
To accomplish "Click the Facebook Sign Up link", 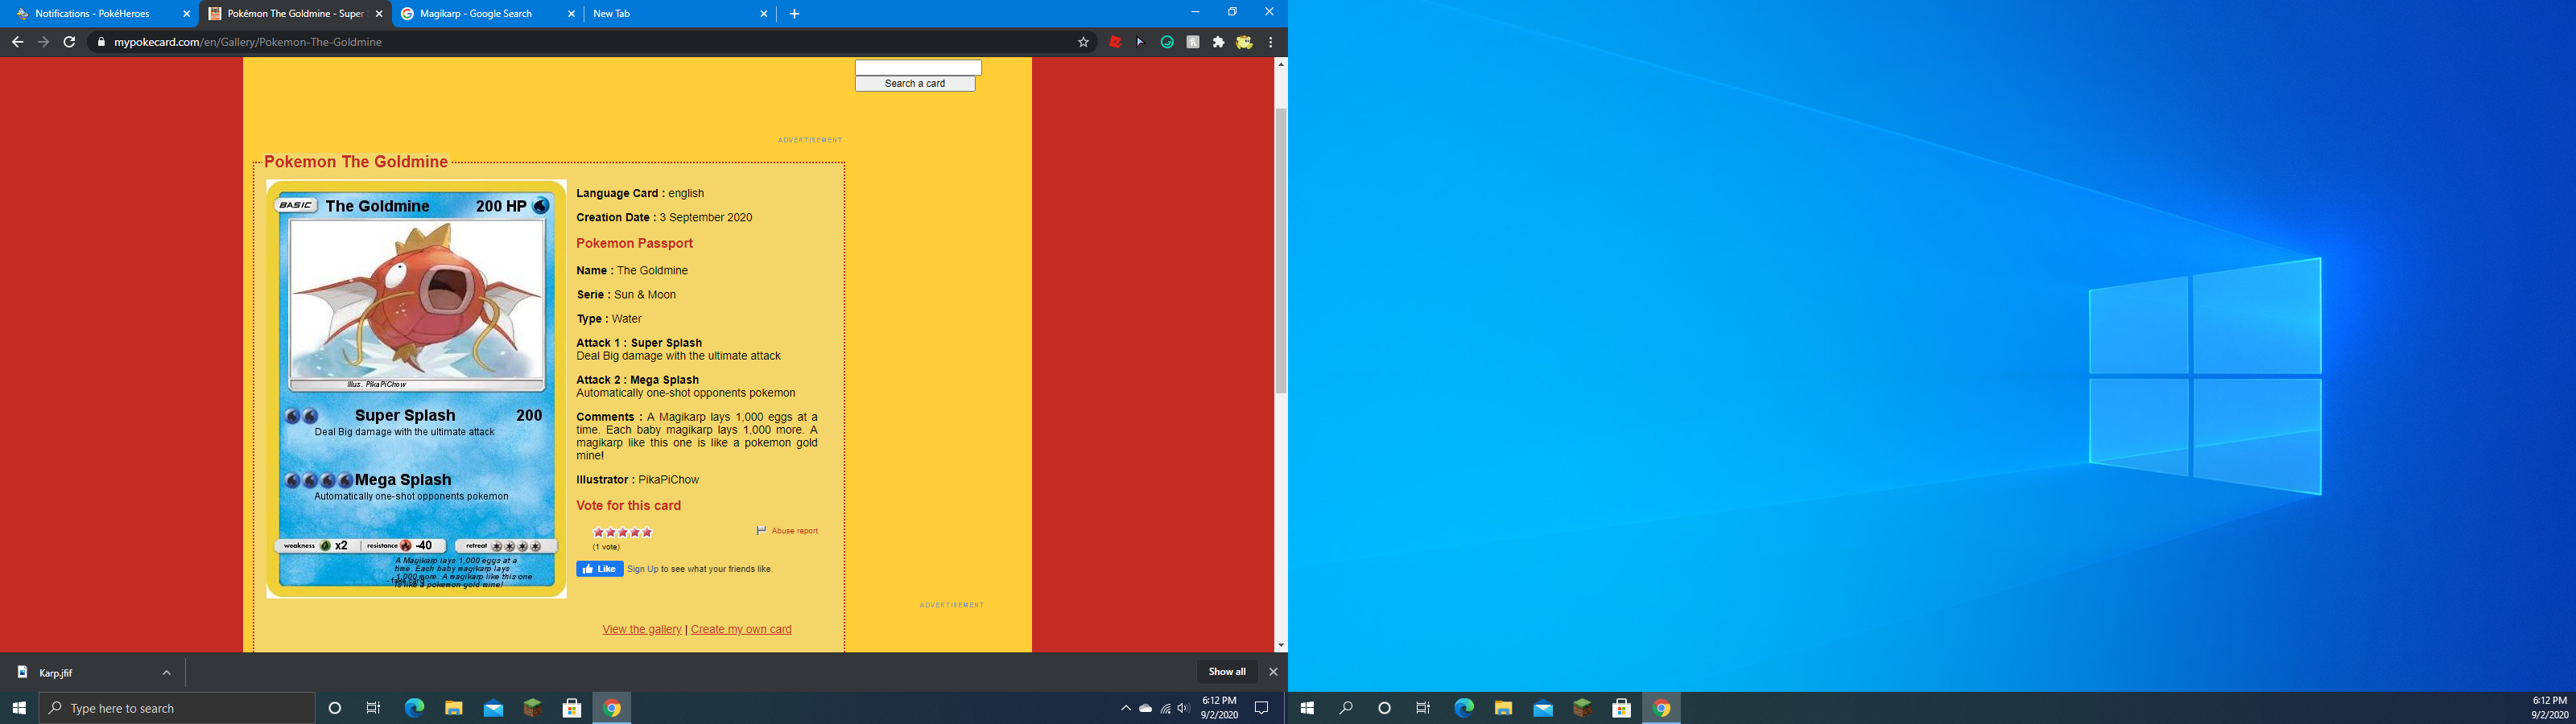I will click(643, 569).
